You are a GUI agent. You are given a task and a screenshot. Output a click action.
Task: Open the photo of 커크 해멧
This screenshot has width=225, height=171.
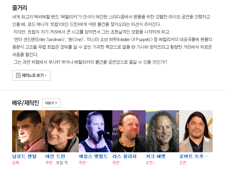tap(162, 131)
